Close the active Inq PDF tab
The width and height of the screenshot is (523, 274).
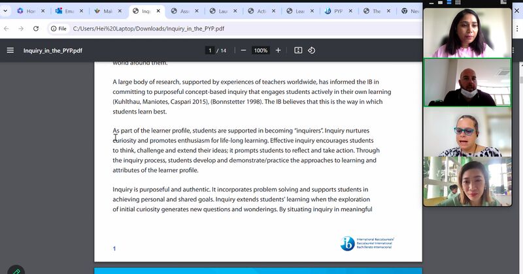tap(158, 11)
